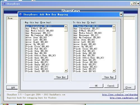Select Arrow: Down in To key list

tap(93, 40)
